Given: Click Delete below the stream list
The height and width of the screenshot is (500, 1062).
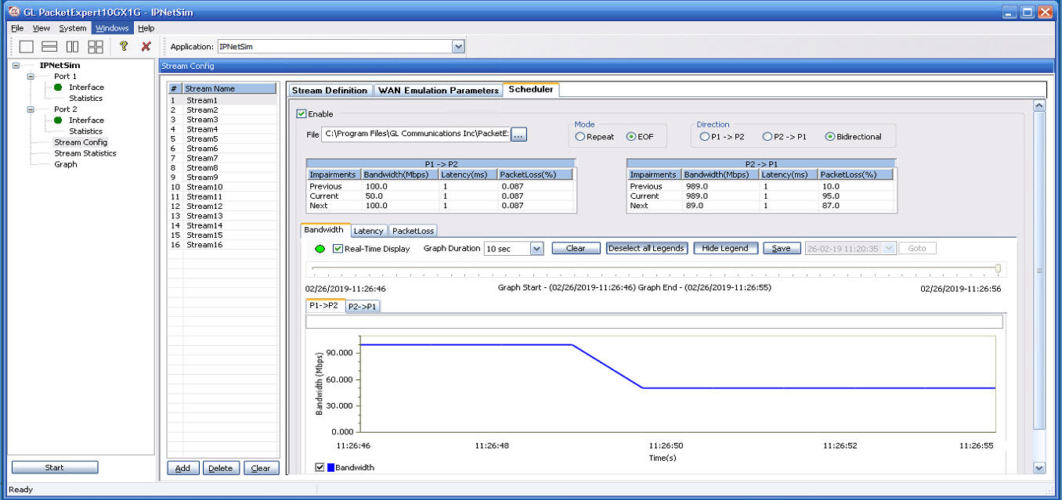Looking at the screenshot, I should pos(221,469).
